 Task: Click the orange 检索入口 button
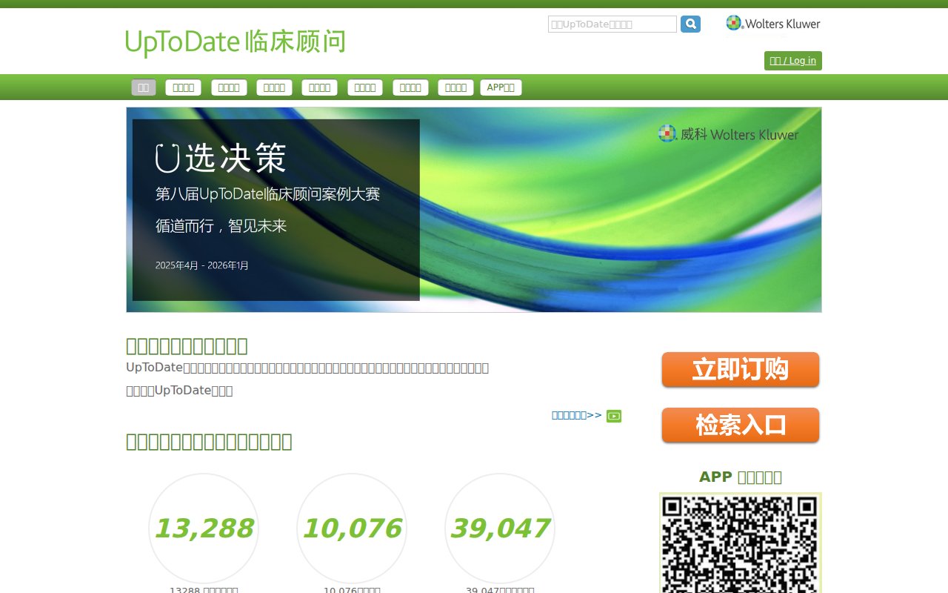point(741,425)
